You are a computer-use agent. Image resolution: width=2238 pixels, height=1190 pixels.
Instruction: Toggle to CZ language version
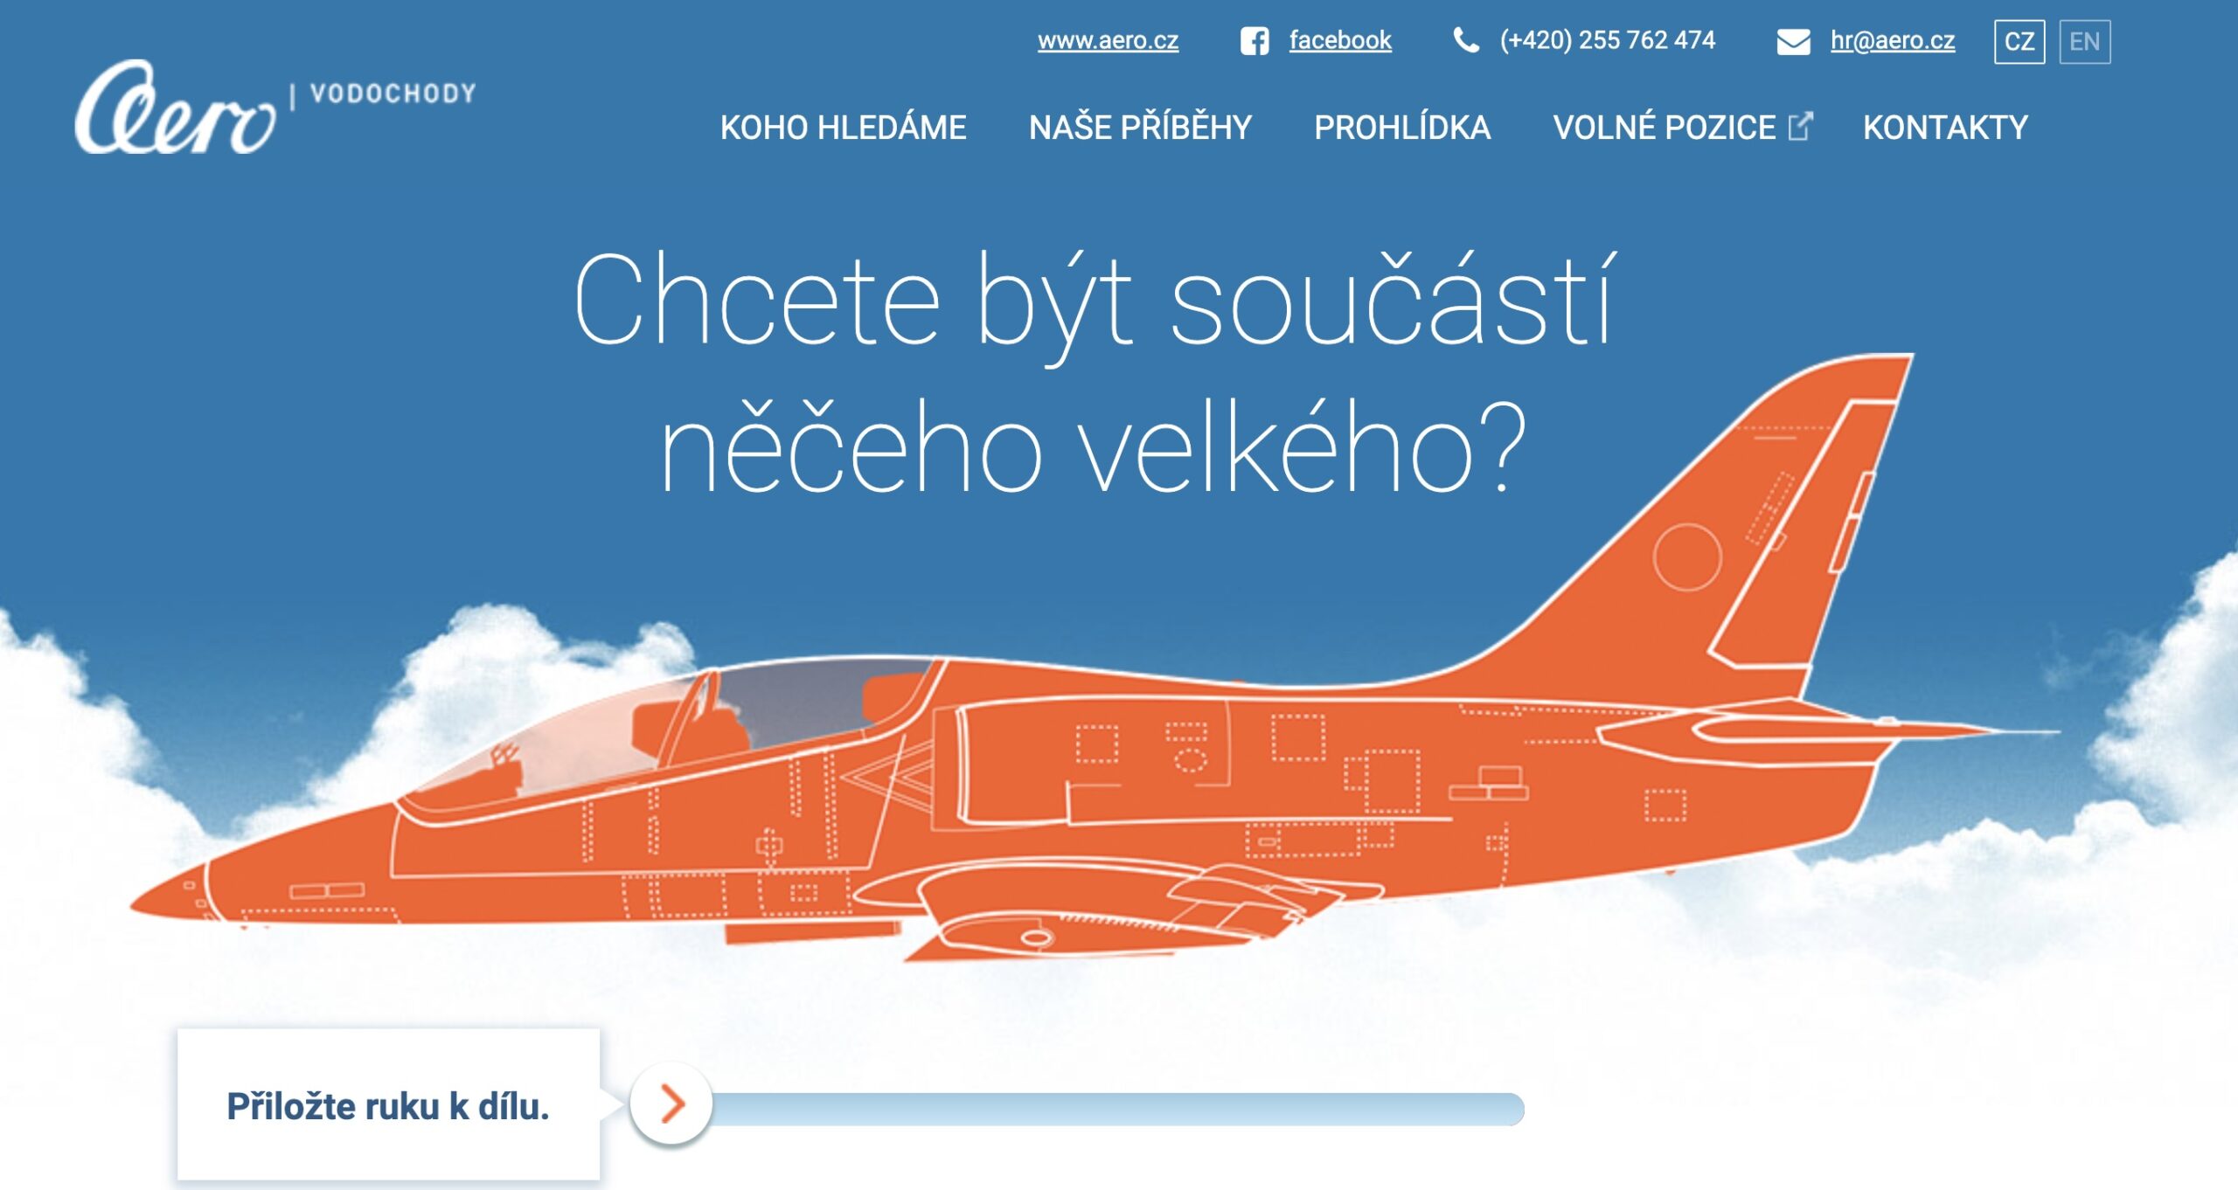coord(2020,41)
